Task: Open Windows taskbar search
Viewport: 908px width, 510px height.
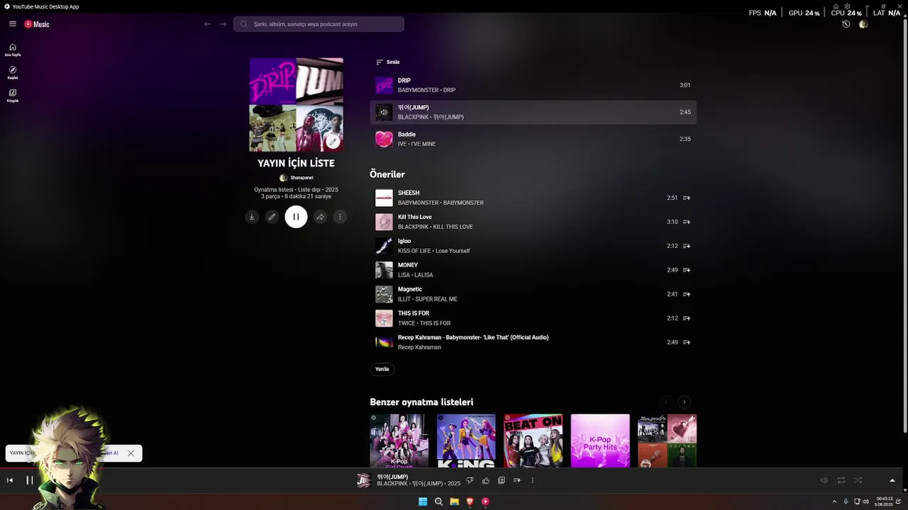Action: click(438, 501)
